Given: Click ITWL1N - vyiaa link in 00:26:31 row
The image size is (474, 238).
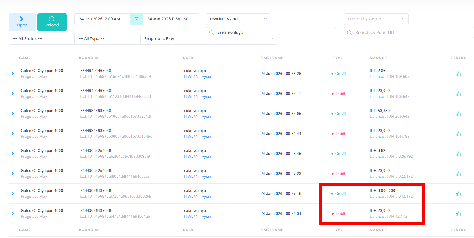Looking at the screenshot, I should click(x=198, y=217).
